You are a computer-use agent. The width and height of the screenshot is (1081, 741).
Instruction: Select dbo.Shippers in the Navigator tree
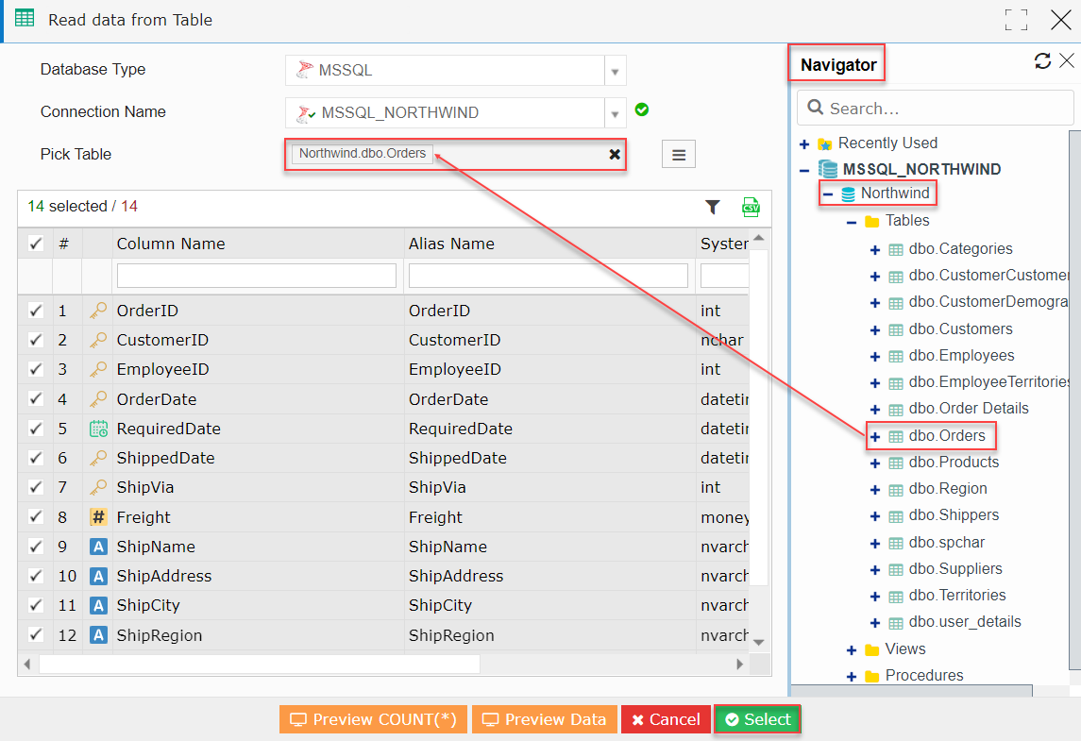click(954, 515)
